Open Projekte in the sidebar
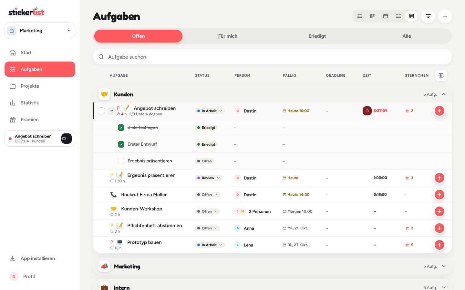Screen dimensions: 465x290 pyautogui.click(x=40, y=86)
